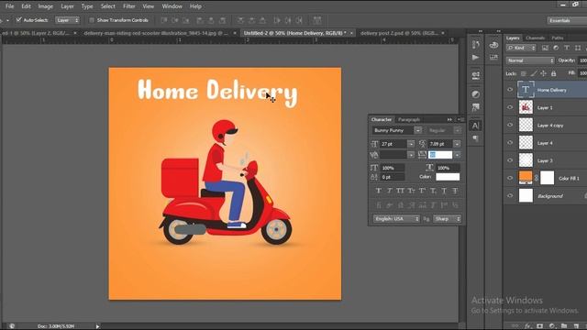Screen dimensions: 587x330
Task: Open the Essentials workspace dropdown
Action: [567, 20]
